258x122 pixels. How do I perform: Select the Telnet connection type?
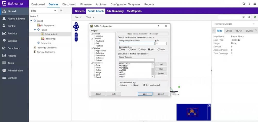pos(130,49)
